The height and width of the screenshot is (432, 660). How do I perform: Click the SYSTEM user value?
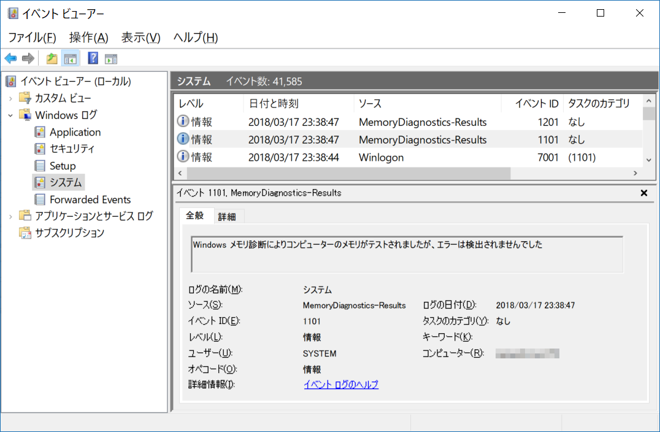(320, 353)
